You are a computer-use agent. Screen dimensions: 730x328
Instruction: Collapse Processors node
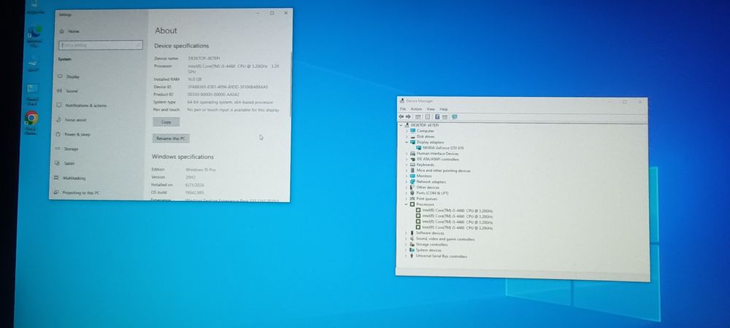coord(407,204)
